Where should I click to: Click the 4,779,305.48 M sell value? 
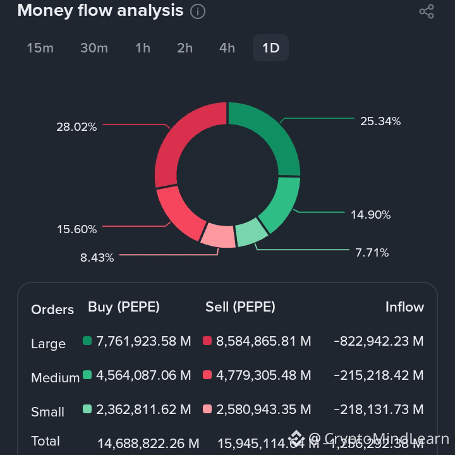pyautogui.click(x=264, y=375)
